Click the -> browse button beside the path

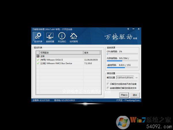[136, 78]
